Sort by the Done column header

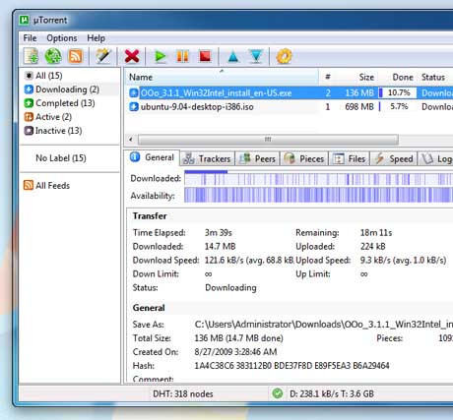tap(398, 78)
